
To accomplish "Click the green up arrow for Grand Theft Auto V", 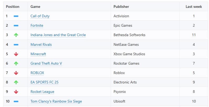I will [16, 63].
